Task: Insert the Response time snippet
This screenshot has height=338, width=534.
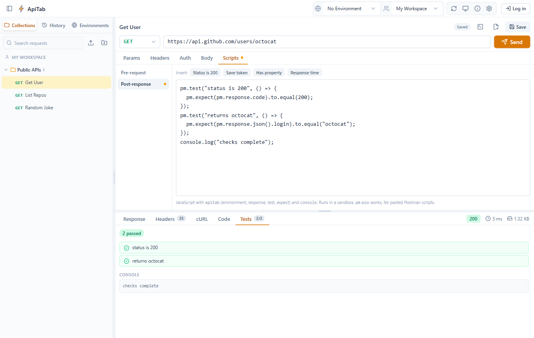Action: tap(305, 73)
